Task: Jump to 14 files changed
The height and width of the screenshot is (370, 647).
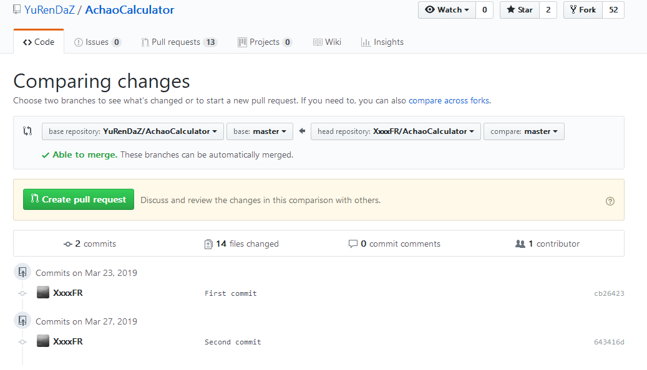Action: click(241, 244)
